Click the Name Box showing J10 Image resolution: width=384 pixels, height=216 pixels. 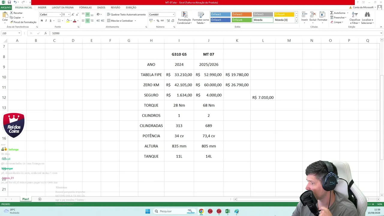pyautogui.click(x=11, y=33)
